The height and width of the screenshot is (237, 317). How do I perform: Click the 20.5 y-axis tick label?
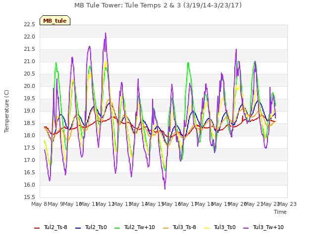click(x=30, y=74)
